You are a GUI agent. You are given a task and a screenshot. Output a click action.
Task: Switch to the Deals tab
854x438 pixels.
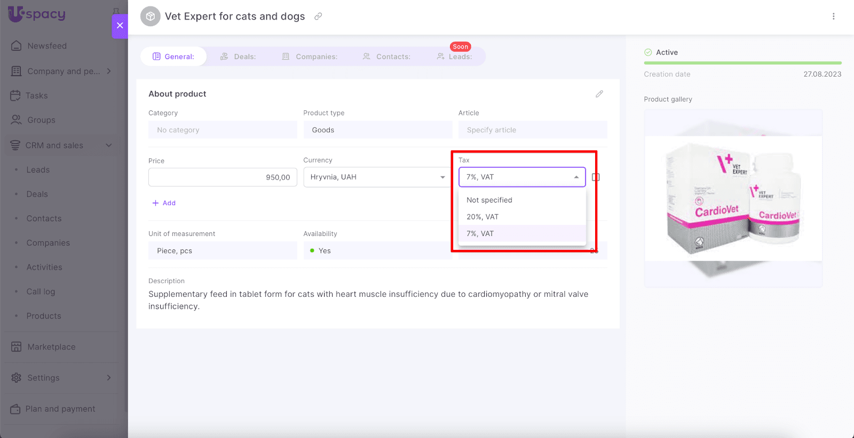point(239,56)
